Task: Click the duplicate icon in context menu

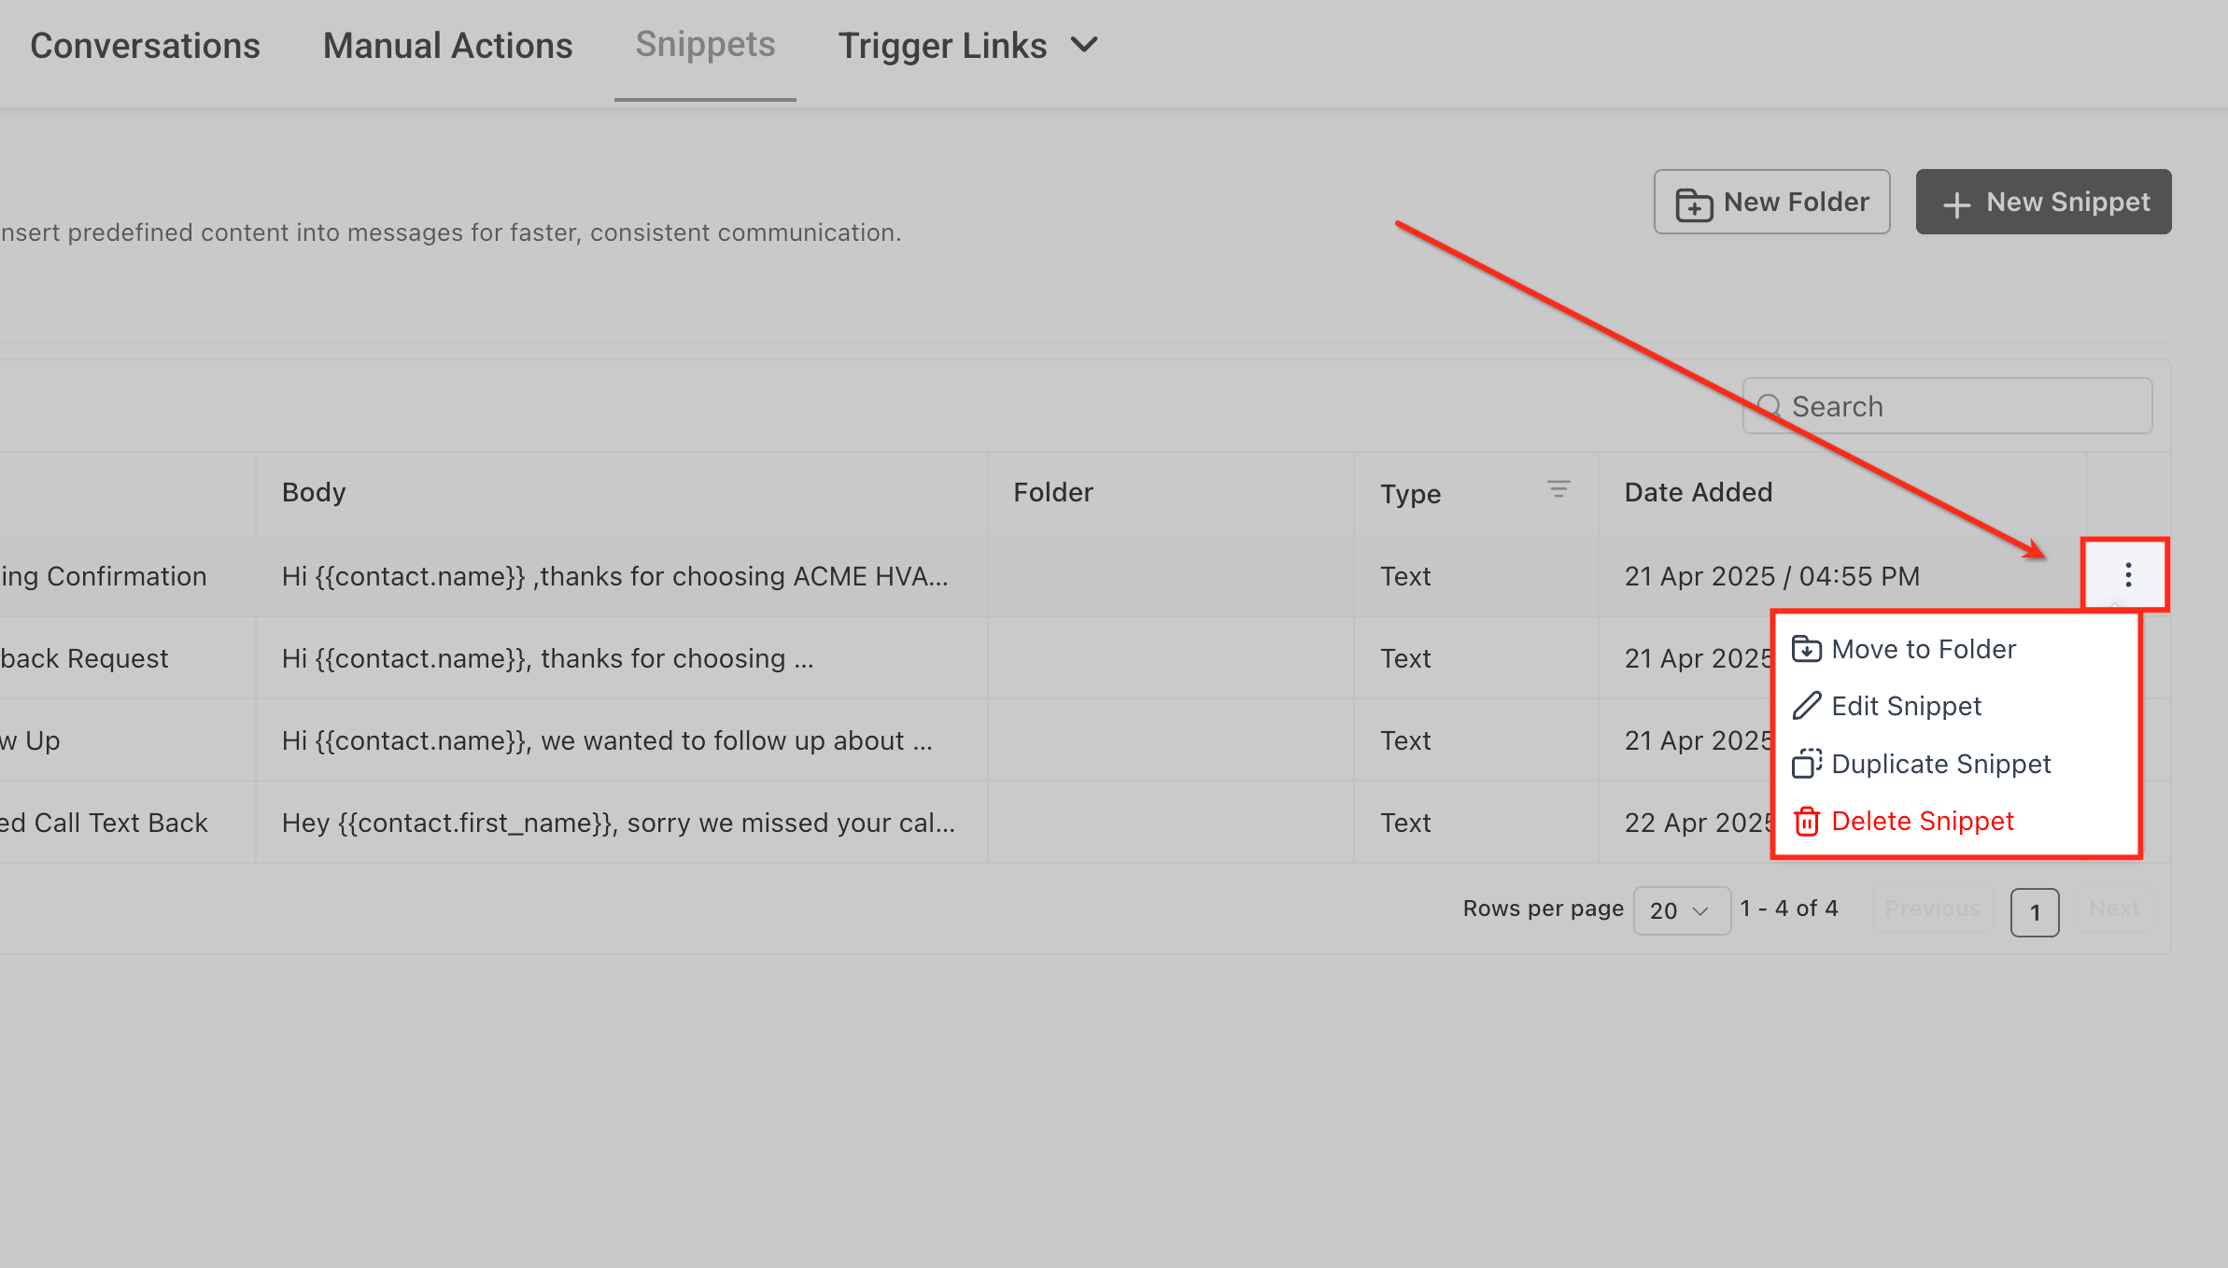Action: 1807,764
